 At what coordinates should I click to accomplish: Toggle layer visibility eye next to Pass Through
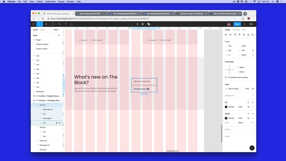(253, 89)
